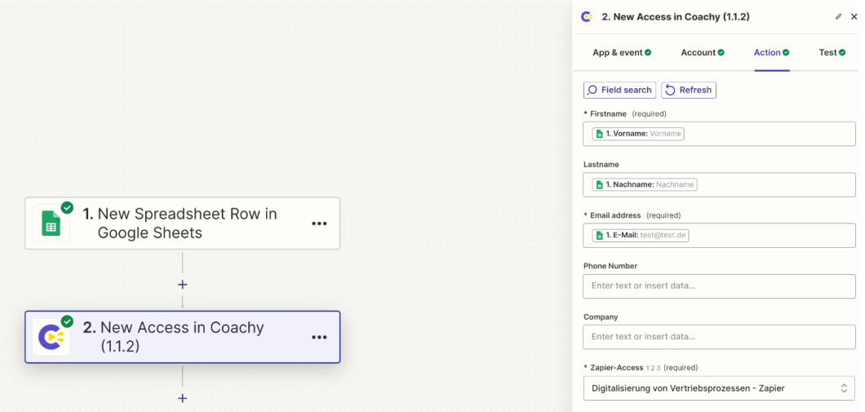
Task: Click the green checkmark on Coachy step
Action: (67, 321)
